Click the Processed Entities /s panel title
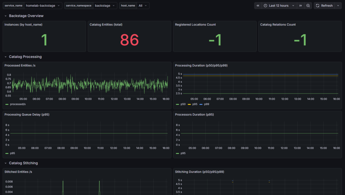Image resolution: width=345 pixels, height=195 pixels. tap(20, 65)
